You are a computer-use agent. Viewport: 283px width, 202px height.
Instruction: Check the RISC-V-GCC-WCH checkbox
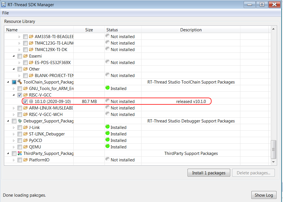click(x=20, y=115)
